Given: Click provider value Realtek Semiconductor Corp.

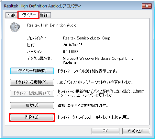Looking at the screenshot, I should [87, 38].
